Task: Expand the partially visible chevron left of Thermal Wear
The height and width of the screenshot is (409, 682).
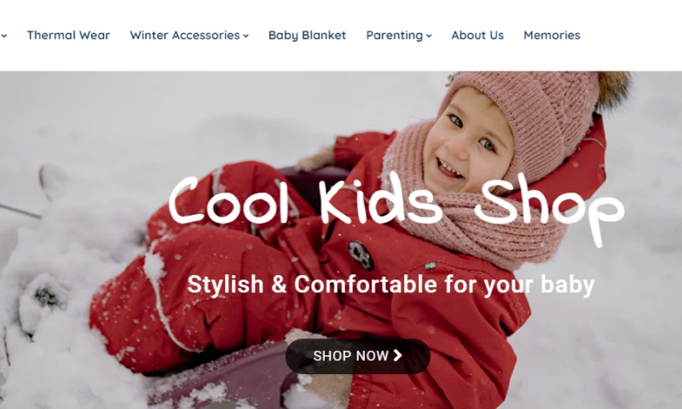Action: (x=4, y=36)
